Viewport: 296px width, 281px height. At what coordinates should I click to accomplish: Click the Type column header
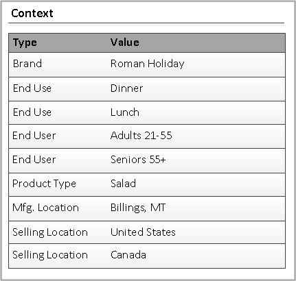tap(25, 42)
